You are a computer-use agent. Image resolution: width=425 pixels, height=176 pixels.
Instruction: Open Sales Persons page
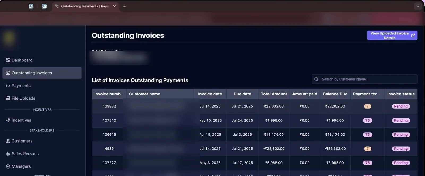coord(42,154)
